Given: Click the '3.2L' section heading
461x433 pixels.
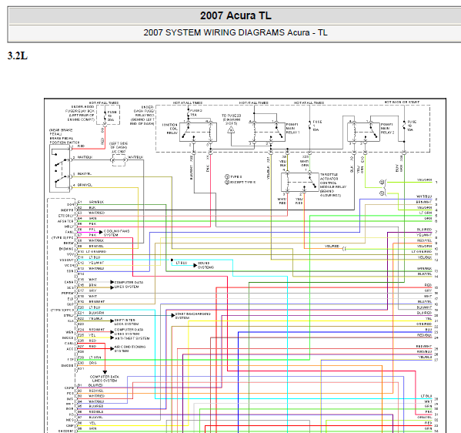Looking at the screenshot, I should pyautogui.click(x=18, y=55).
